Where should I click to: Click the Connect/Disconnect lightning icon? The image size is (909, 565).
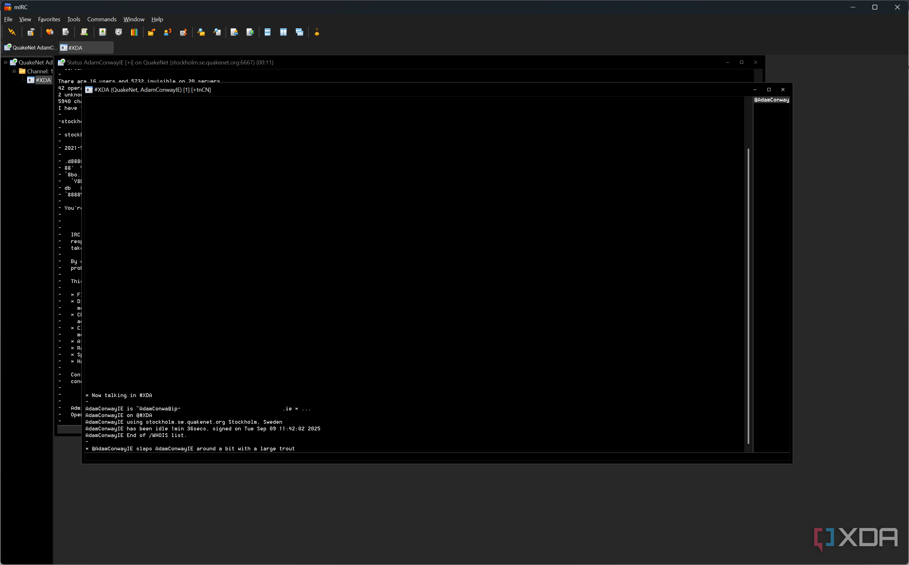coord(12,32)
